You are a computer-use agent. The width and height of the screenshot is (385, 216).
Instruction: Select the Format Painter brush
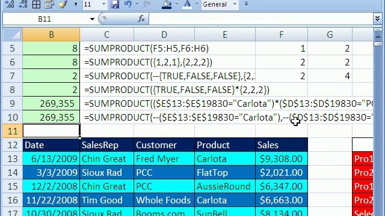coord(63,4)
